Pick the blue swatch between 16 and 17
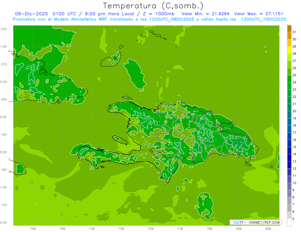 tap(289, 136)
